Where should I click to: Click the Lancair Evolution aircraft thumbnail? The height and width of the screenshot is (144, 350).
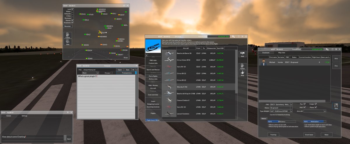(169, 114)
